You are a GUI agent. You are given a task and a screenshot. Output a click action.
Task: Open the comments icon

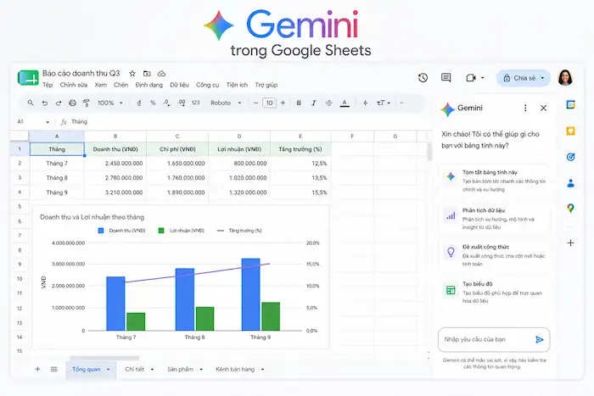(445, 78)
